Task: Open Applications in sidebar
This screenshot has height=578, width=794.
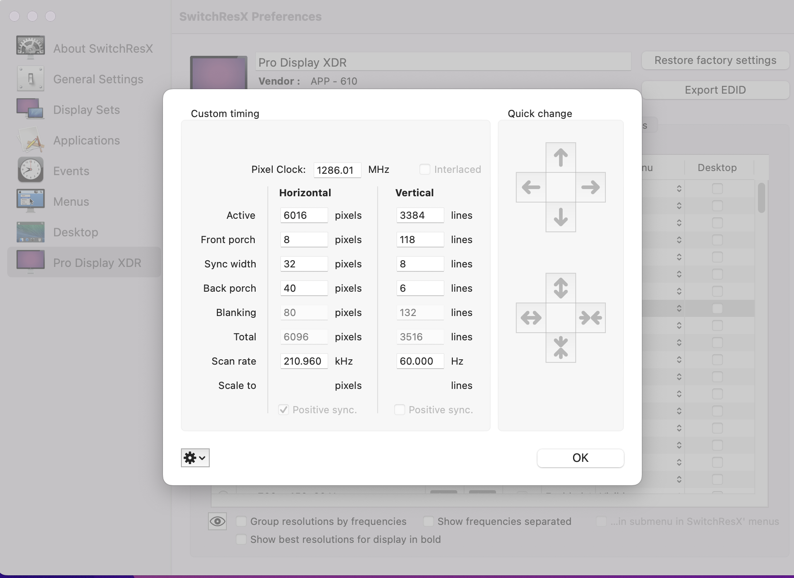Action: coord(85,140)
